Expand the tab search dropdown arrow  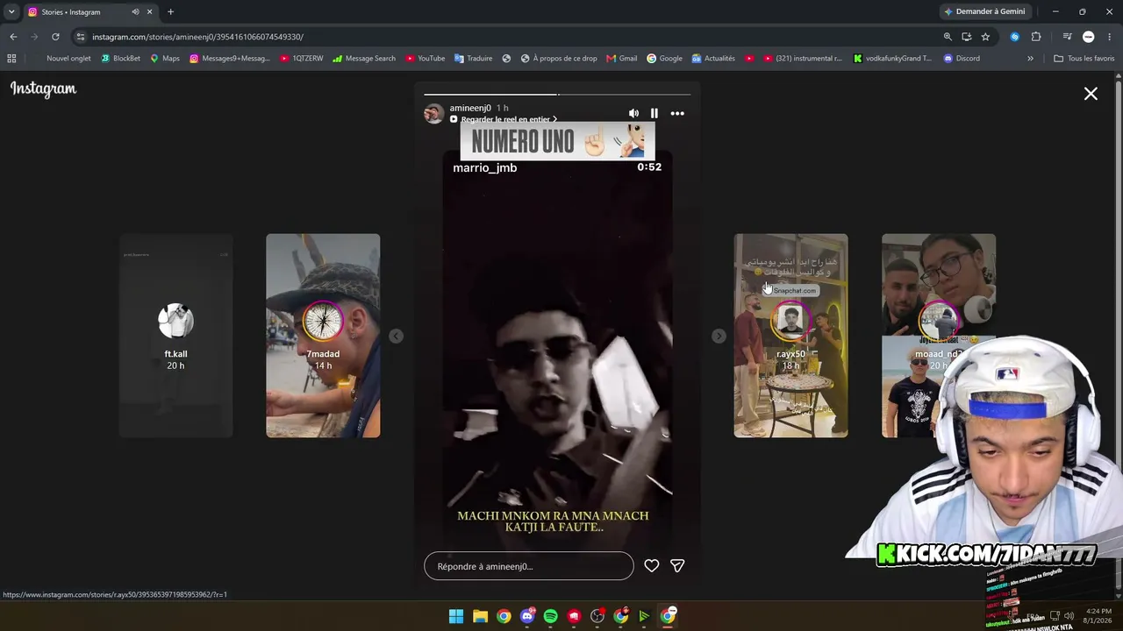pyautogui.click(x=11, y=11)
